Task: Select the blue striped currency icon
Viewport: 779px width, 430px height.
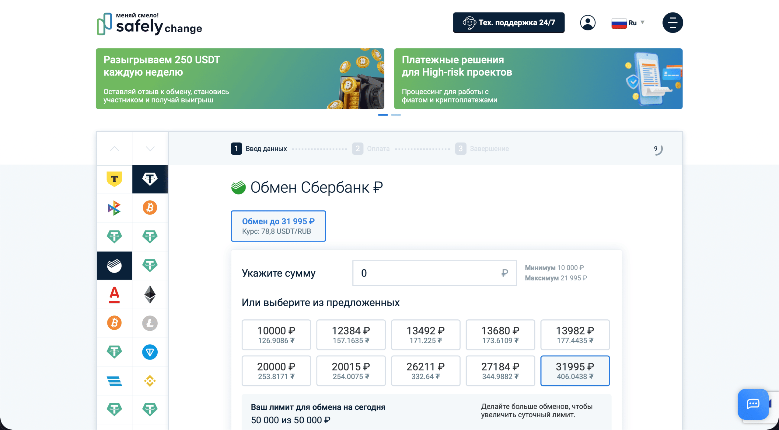Action: point(114,381)
